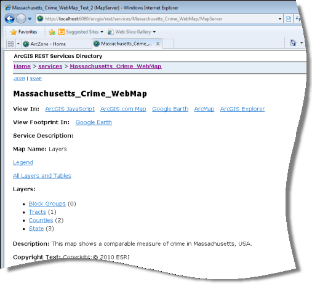Open the Favorites star button
The height and width of the screenshot is (284, 312).
point(24,32)
